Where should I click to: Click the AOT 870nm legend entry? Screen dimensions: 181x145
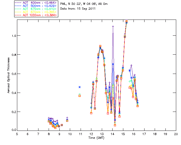pos(36,12)
